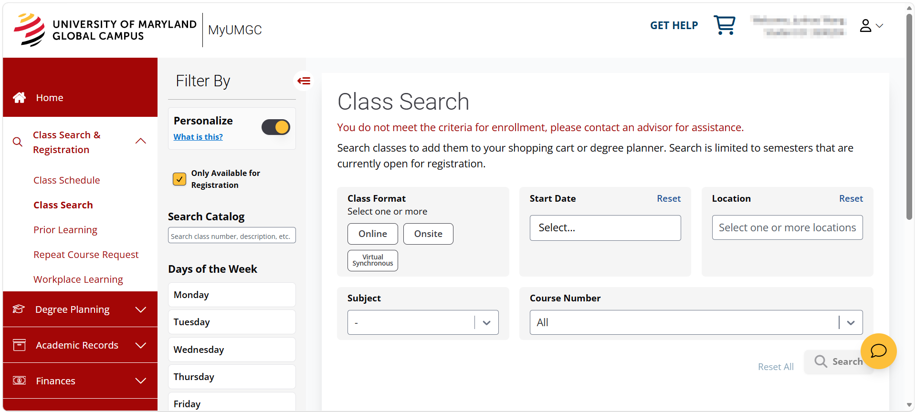The width and height of the screenshot is (916, 412).
Task: Open the yellow chat bubble icon
Action: click(x=878, y=351)
